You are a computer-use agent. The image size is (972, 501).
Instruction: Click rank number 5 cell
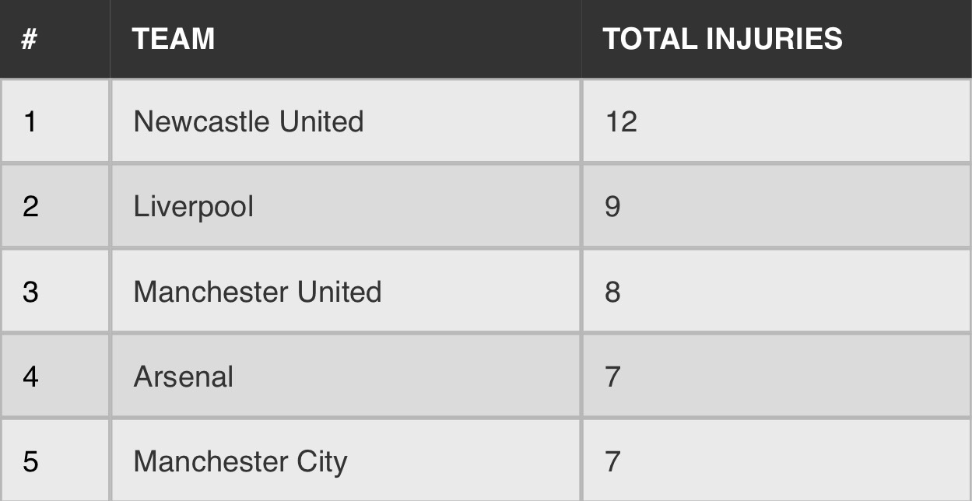click(x=54, y=461)
